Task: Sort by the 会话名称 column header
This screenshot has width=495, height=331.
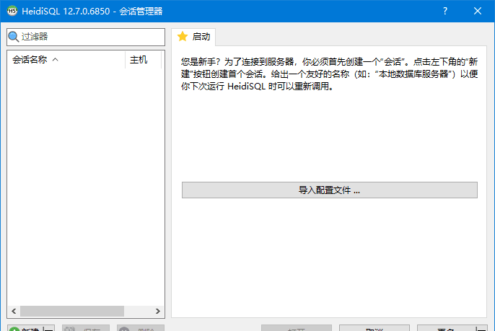Action: point(66,60)
